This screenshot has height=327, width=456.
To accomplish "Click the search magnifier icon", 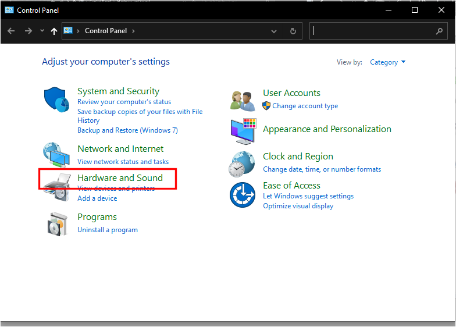I will click(439, 31).
